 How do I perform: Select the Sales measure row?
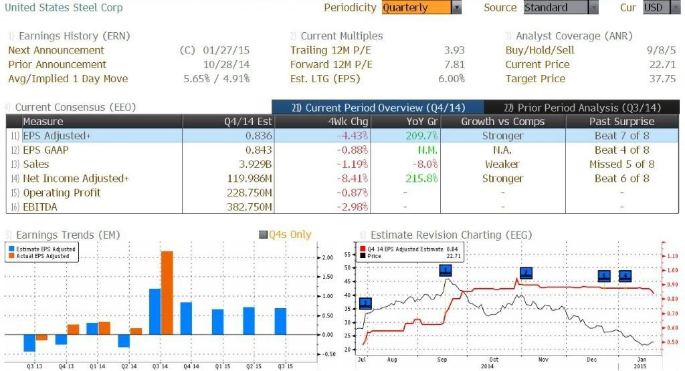coord(342,164)
